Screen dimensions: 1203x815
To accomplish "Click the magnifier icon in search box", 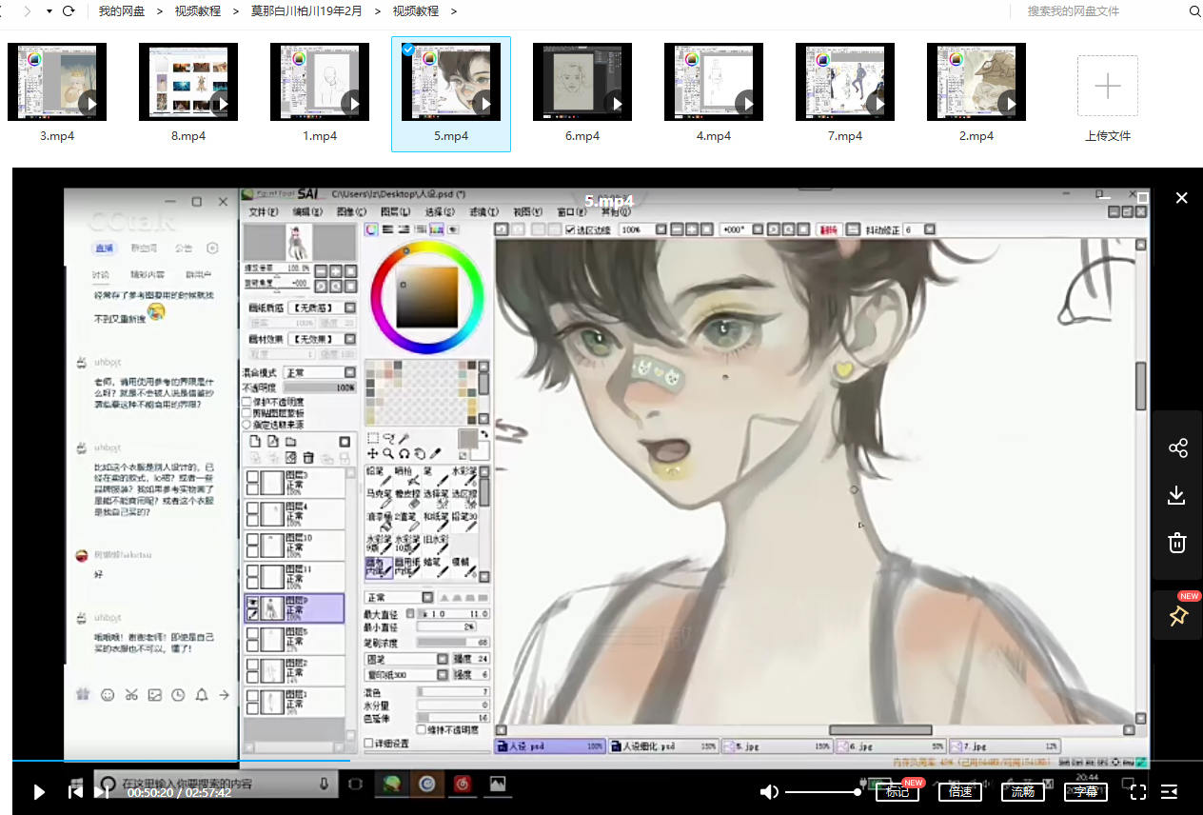I will point(1194,11).
